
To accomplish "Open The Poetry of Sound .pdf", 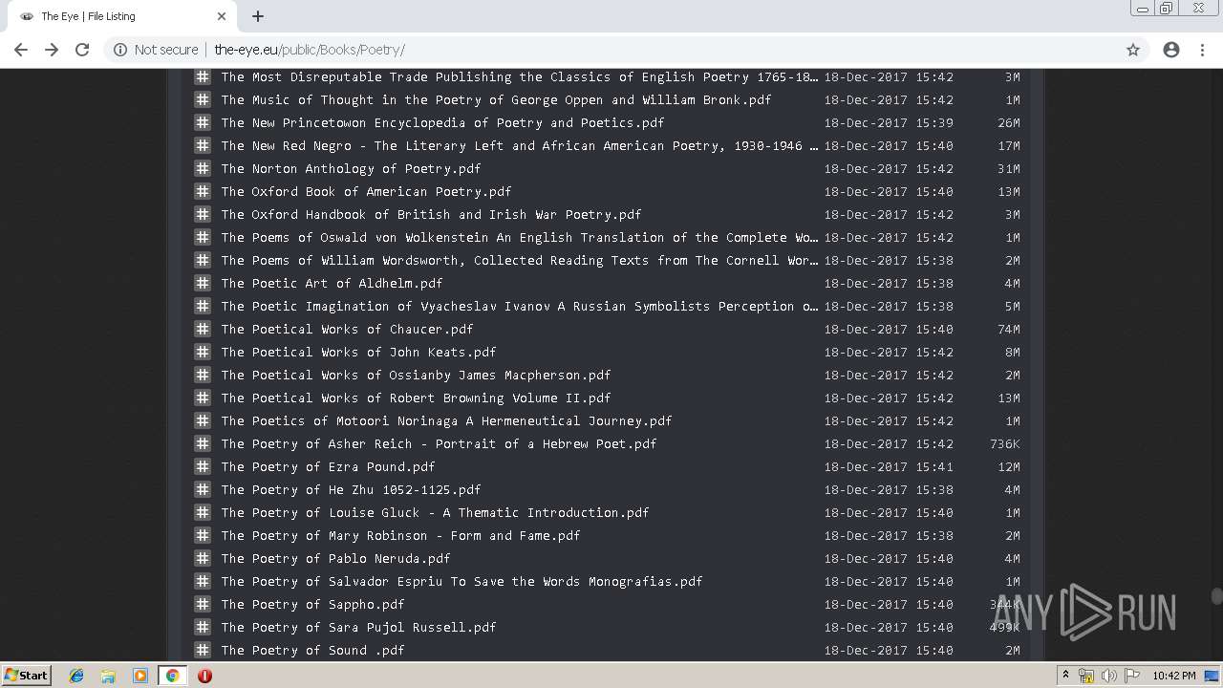I will point(312,651).
